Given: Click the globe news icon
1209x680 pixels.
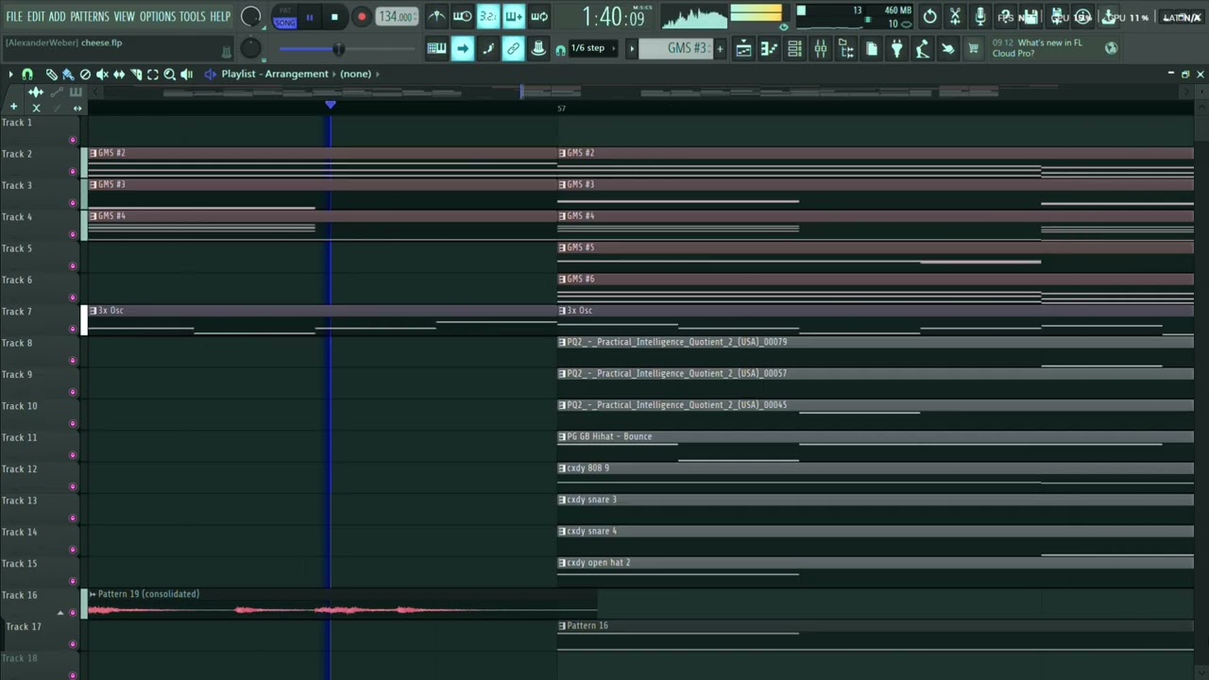Looking at the screenshot, I should coord(1111,48).
